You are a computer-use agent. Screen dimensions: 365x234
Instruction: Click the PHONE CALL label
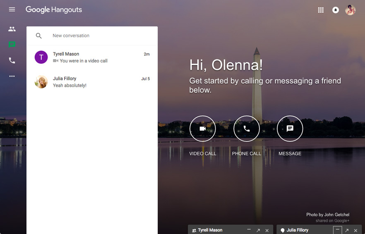tap(247, 153)
